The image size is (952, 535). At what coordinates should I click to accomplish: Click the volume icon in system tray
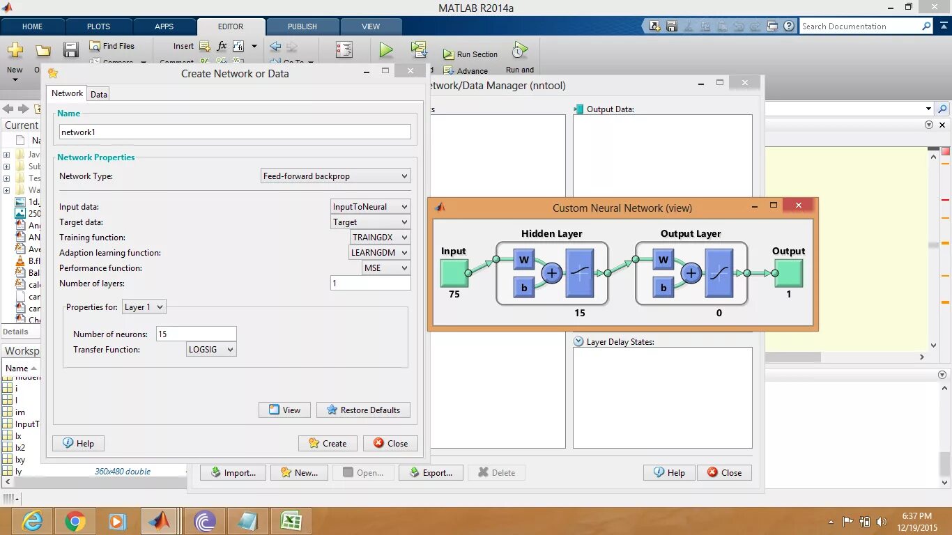(x=882, y=521)
